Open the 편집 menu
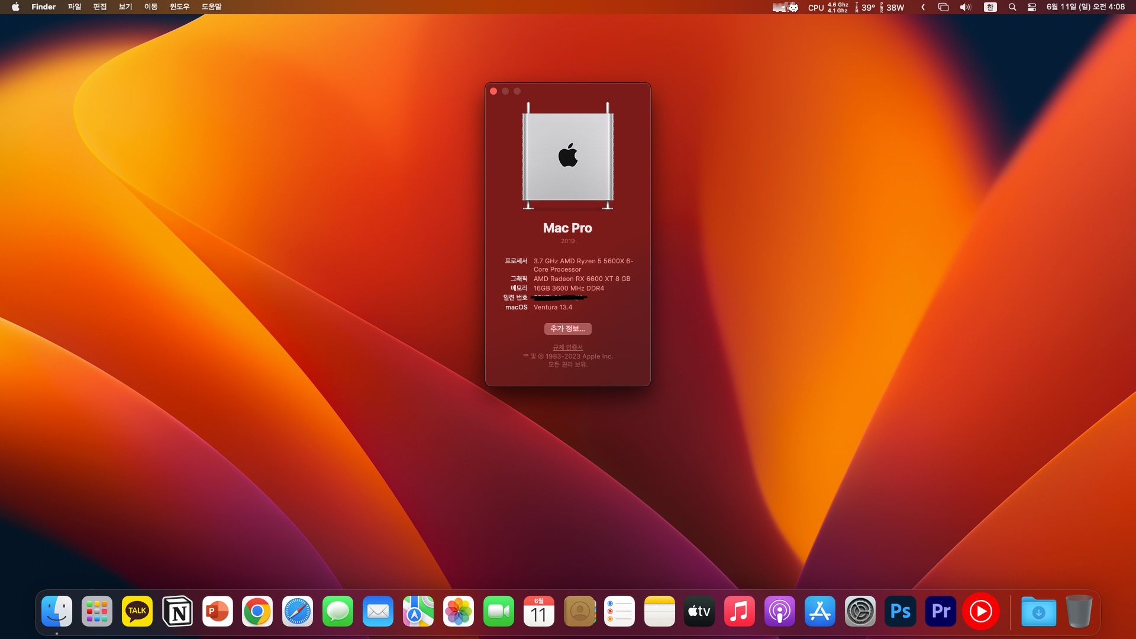The height and width of the screenshot is (639, 1136). point(100,7)
